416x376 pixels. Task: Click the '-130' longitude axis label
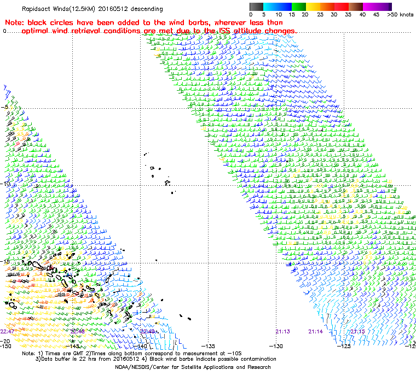point(276,346)
